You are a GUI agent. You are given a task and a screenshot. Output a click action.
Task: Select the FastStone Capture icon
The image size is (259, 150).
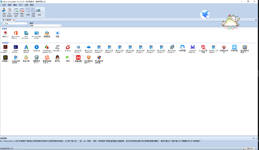point(47,49)
